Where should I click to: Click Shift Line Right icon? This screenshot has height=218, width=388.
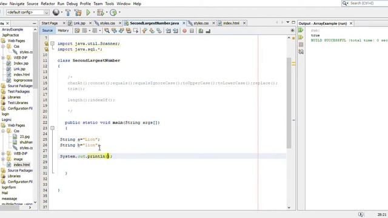tap(175, 31)
